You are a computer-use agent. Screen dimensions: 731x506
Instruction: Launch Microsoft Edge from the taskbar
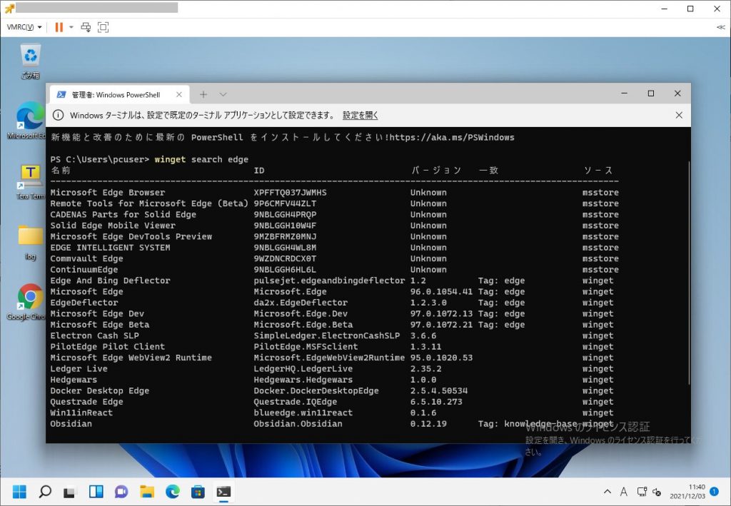pyautogui.click(x=173, y=492)
